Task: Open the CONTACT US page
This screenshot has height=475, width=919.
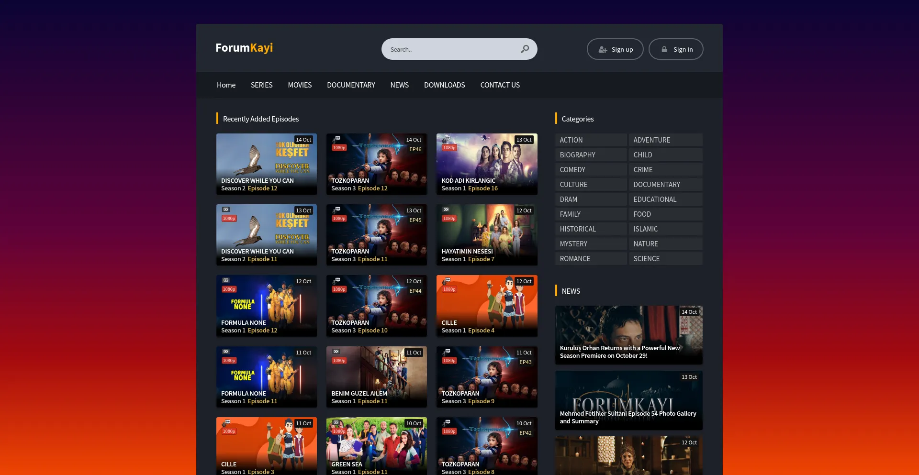Action: (500, 85)
